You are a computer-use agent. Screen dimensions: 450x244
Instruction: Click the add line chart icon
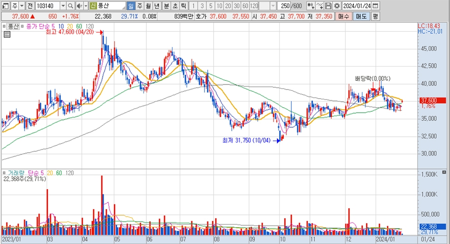coord(320,6)
